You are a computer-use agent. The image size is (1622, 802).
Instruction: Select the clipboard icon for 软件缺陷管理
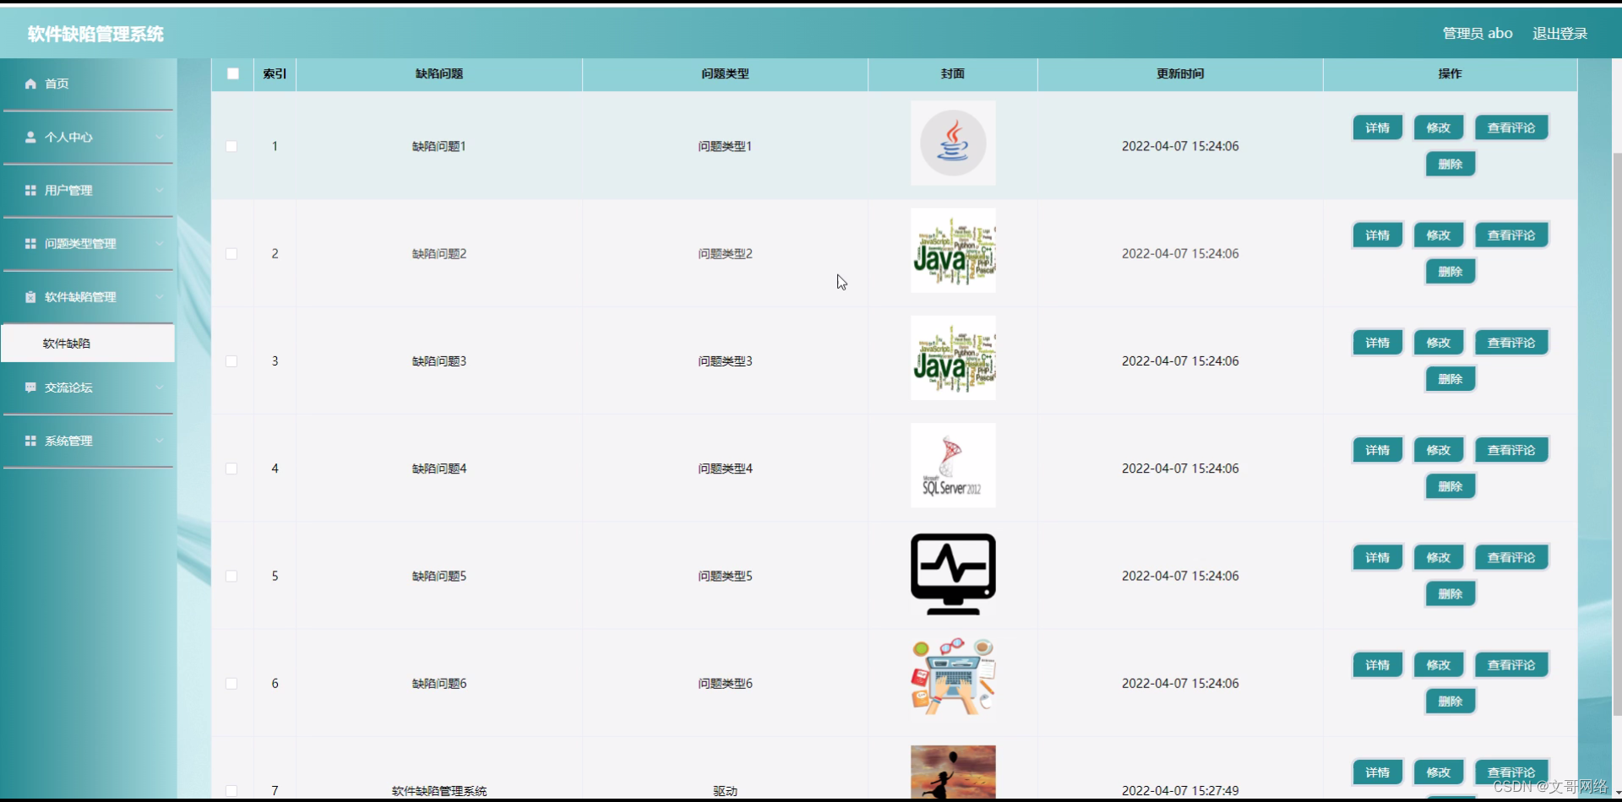point(30,296)
